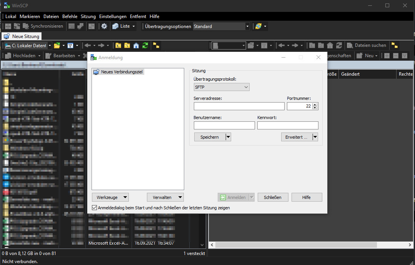Open the Übertragungsoptionen Standard dropdown

point(247,26)
